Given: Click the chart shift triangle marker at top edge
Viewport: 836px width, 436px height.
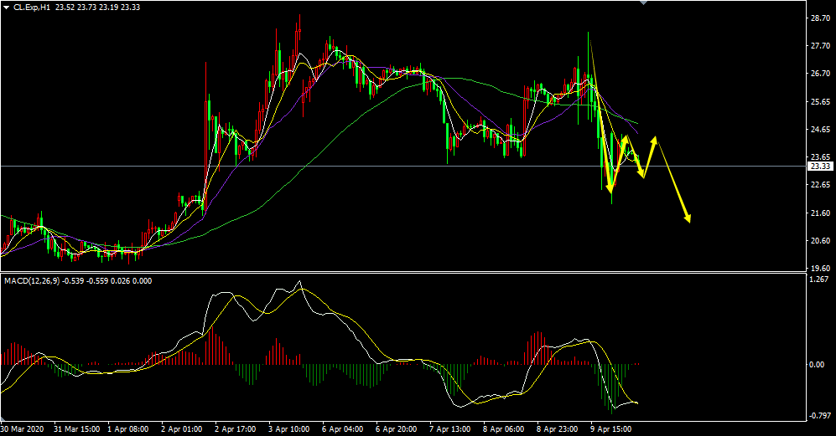Looking at the screenshot, I should (x=643, y=3).
